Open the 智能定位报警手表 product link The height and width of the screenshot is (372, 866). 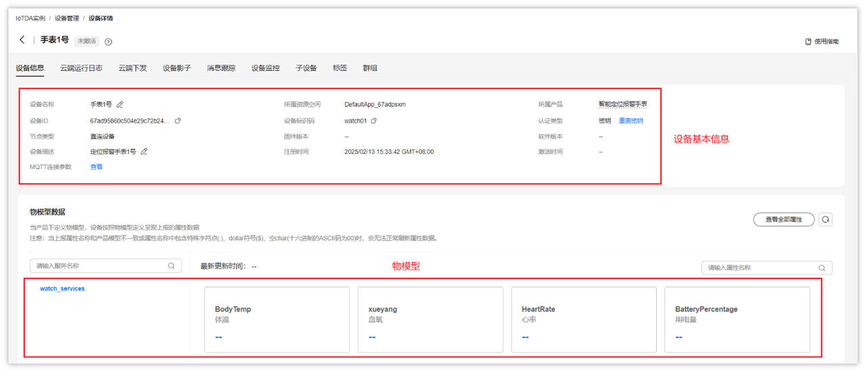[622, 105]
